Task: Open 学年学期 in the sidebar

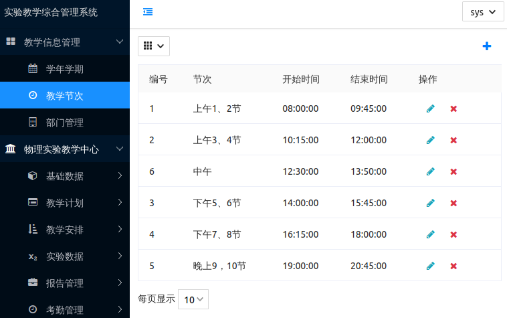Action: (65, 69)
